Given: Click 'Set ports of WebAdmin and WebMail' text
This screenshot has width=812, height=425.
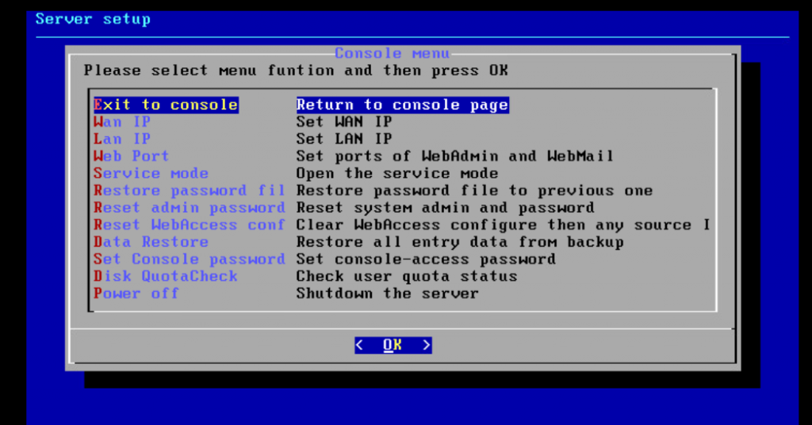Looking at the screenshot, I should point(454,156).
